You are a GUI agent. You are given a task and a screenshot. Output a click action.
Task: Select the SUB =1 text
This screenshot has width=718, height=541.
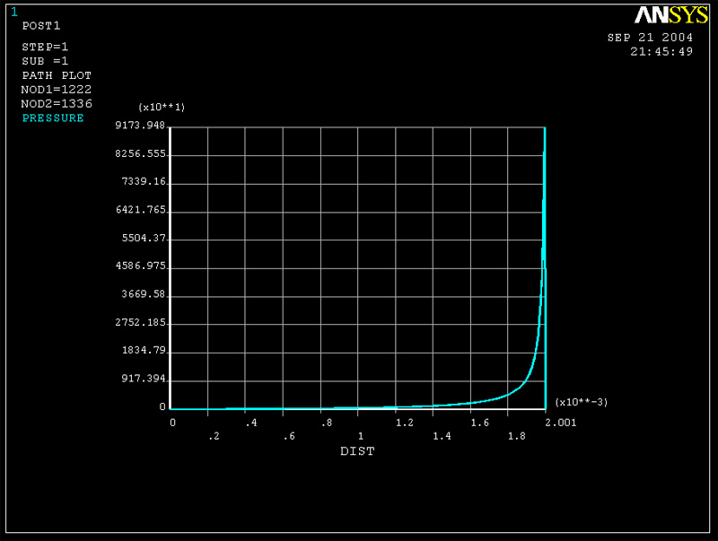pos(45,61)
